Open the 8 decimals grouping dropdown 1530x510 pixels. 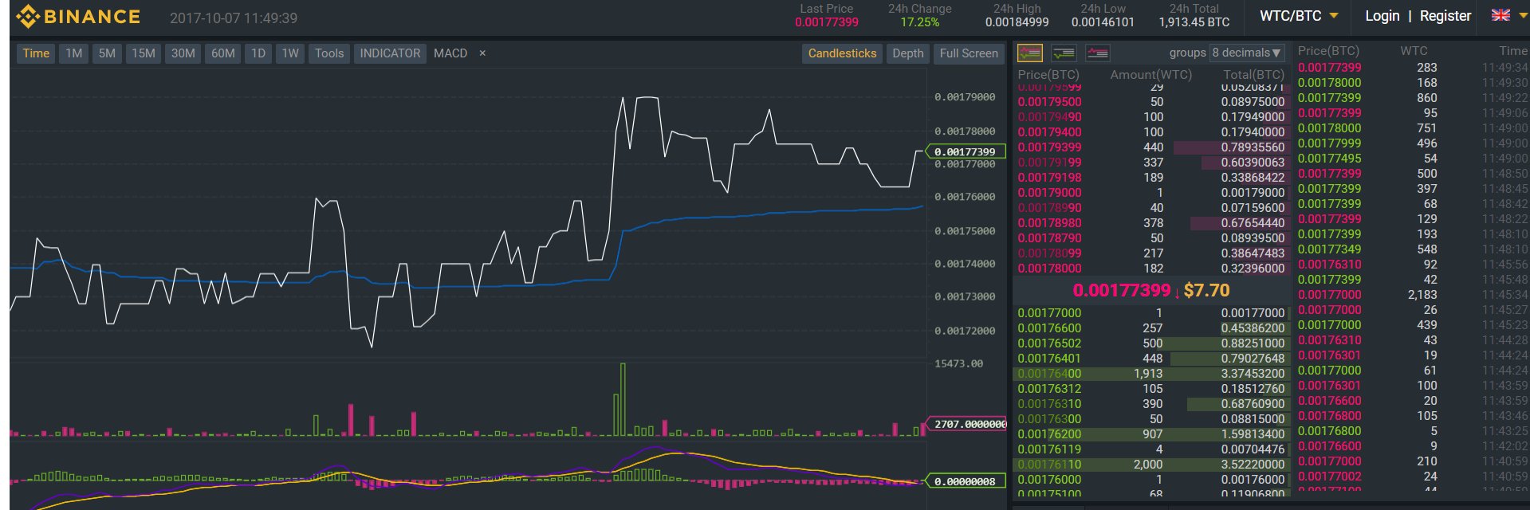[x=1247, y=53]
